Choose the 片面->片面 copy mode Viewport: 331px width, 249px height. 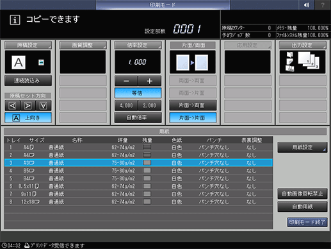point(193,117)
